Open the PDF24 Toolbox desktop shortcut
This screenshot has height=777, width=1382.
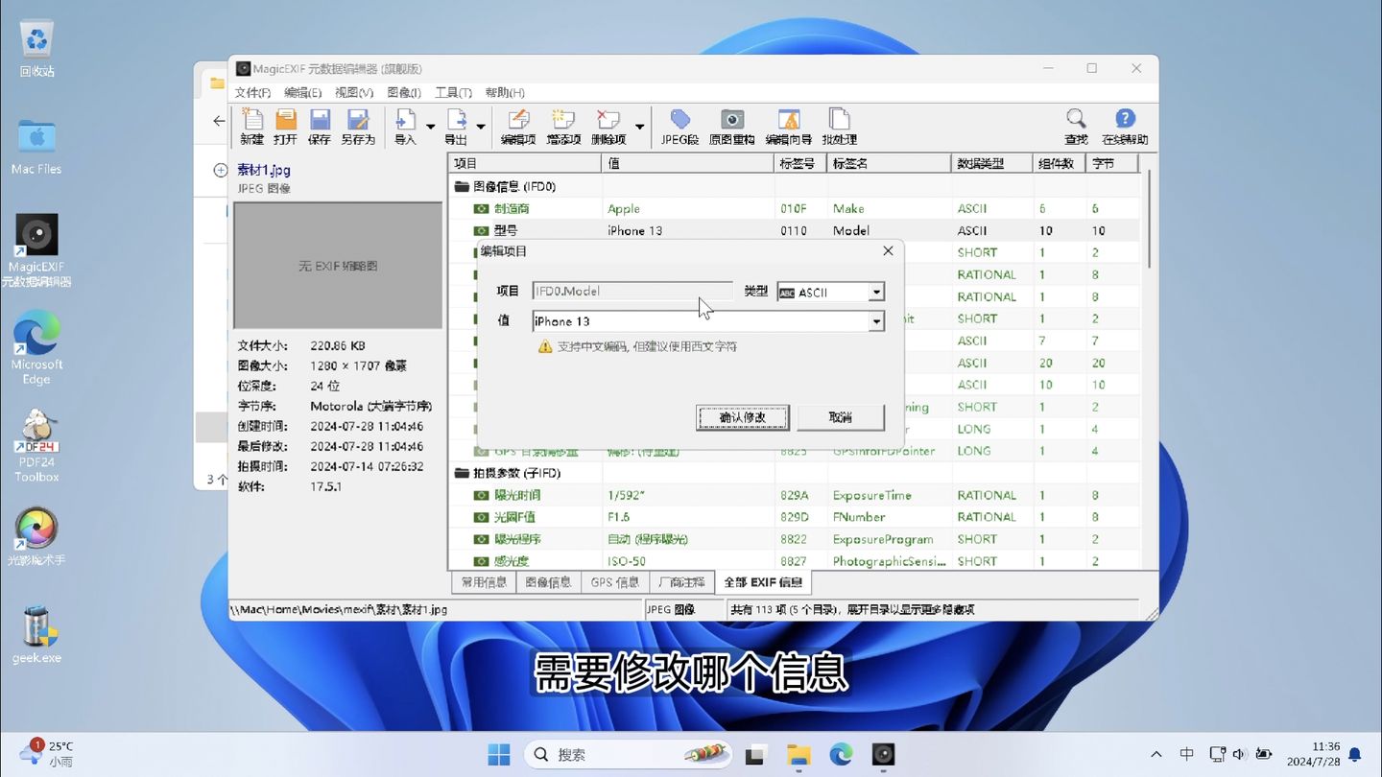36,445
